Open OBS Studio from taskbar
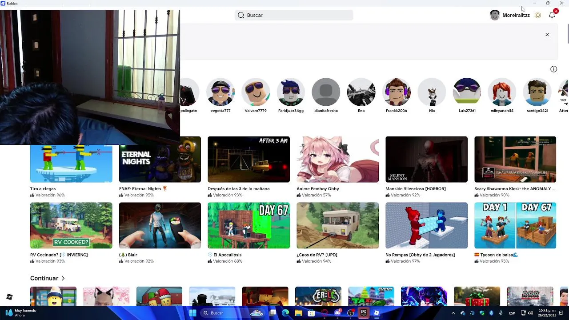 [x=350, y=313]
